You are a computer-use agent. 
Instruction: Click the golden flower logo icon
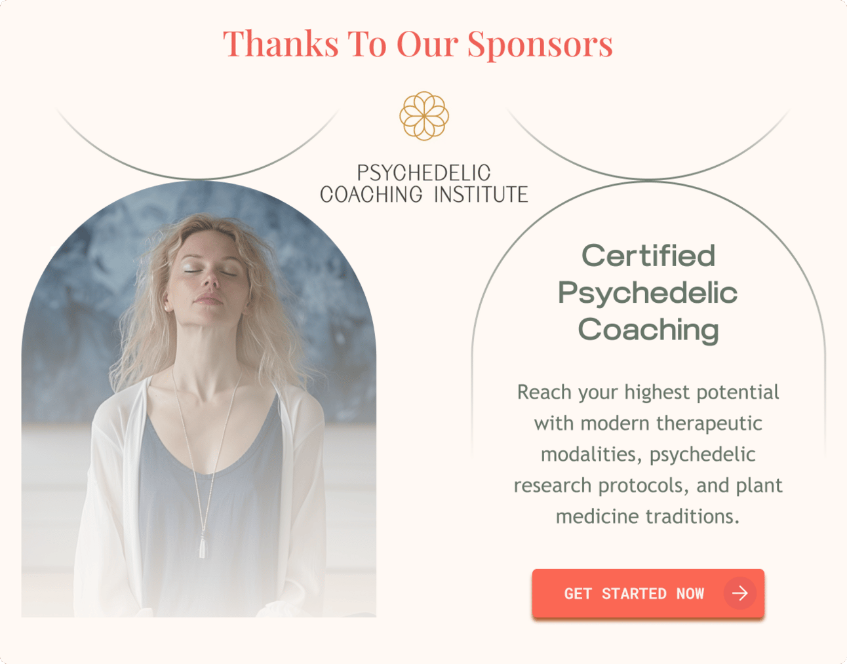coord(424,116)
